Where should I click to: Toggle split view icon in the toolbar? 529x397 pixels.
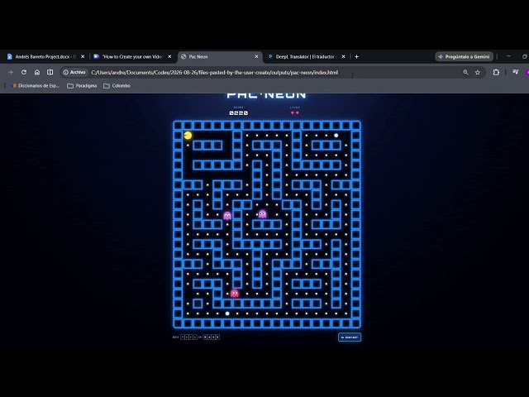[50, 72]
